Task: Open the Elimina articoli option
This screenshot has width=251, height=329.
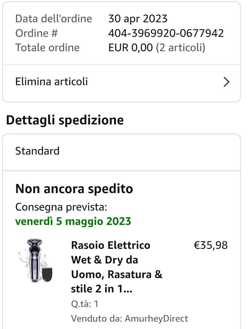Action: click(51, 82)
